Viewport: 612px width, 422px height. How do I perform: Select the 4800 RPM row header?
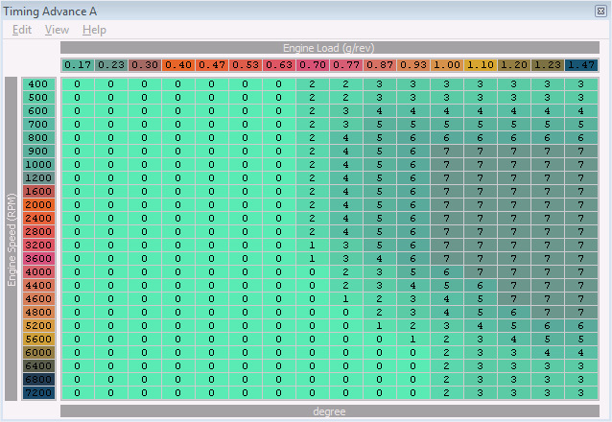[38, 313]
